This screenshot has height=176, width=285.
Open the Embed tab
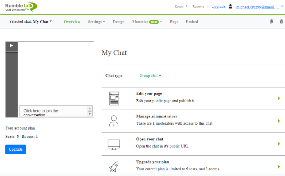tap(192, 22)
